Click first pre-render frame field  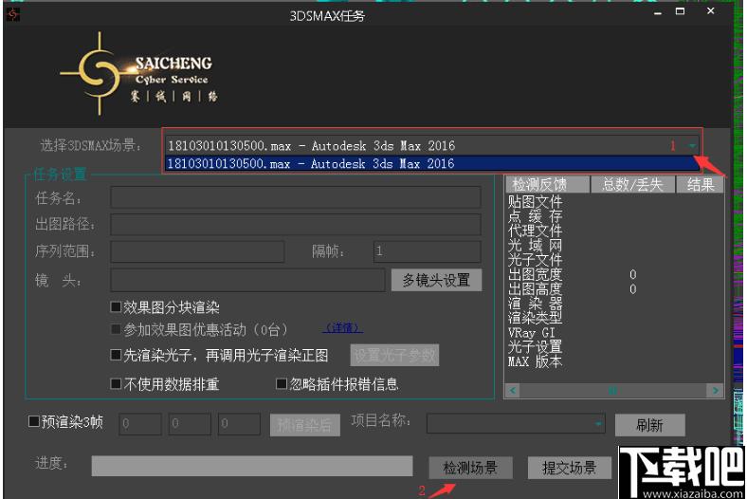(x=140, y=424)
